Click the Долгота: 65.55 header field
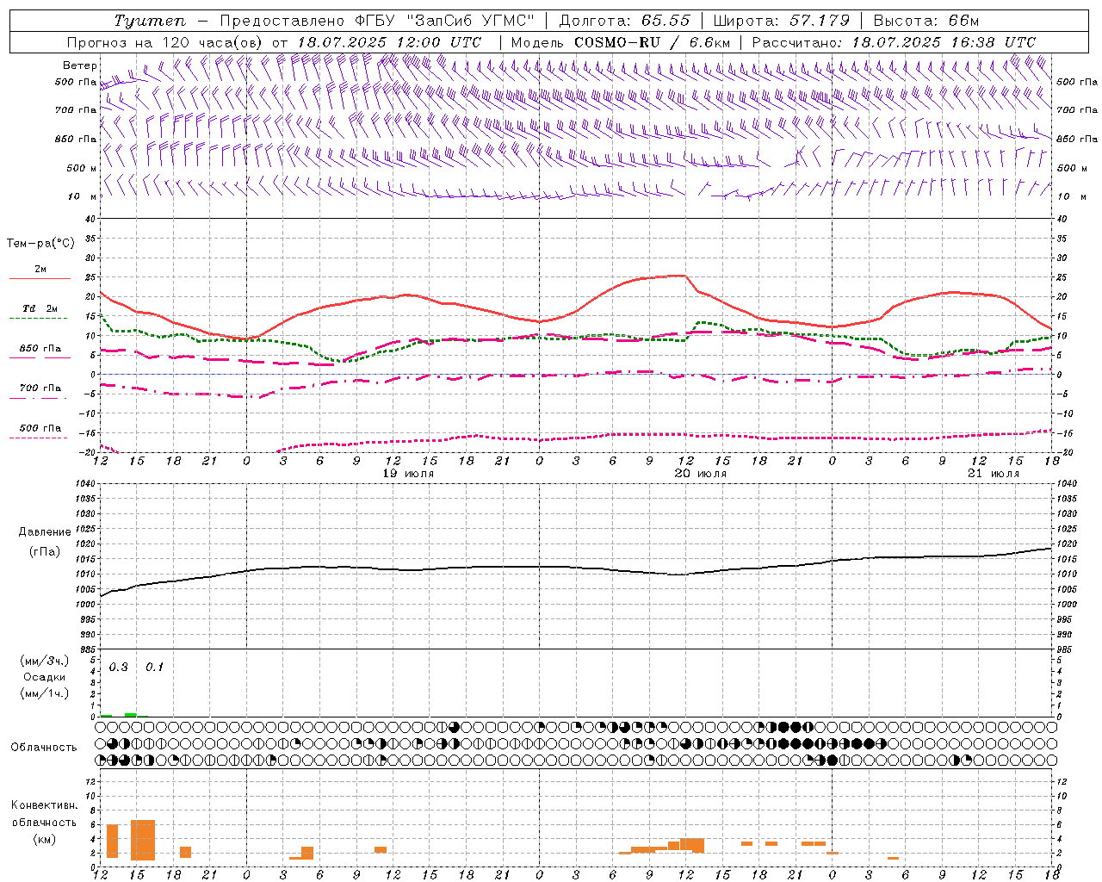 coord(625,21)
